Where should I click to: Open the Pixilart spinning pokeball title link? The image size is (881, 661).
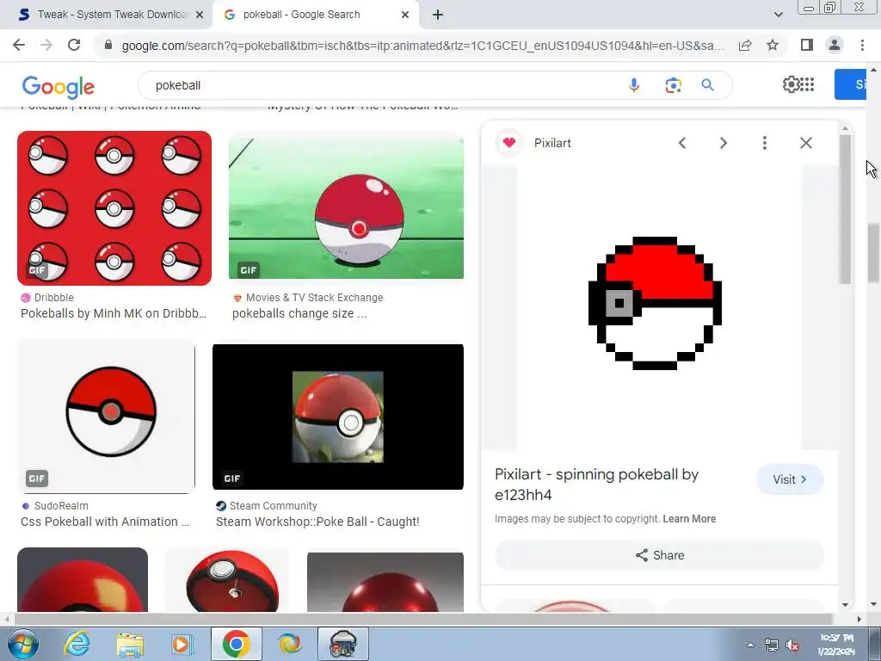click(596, 485)
